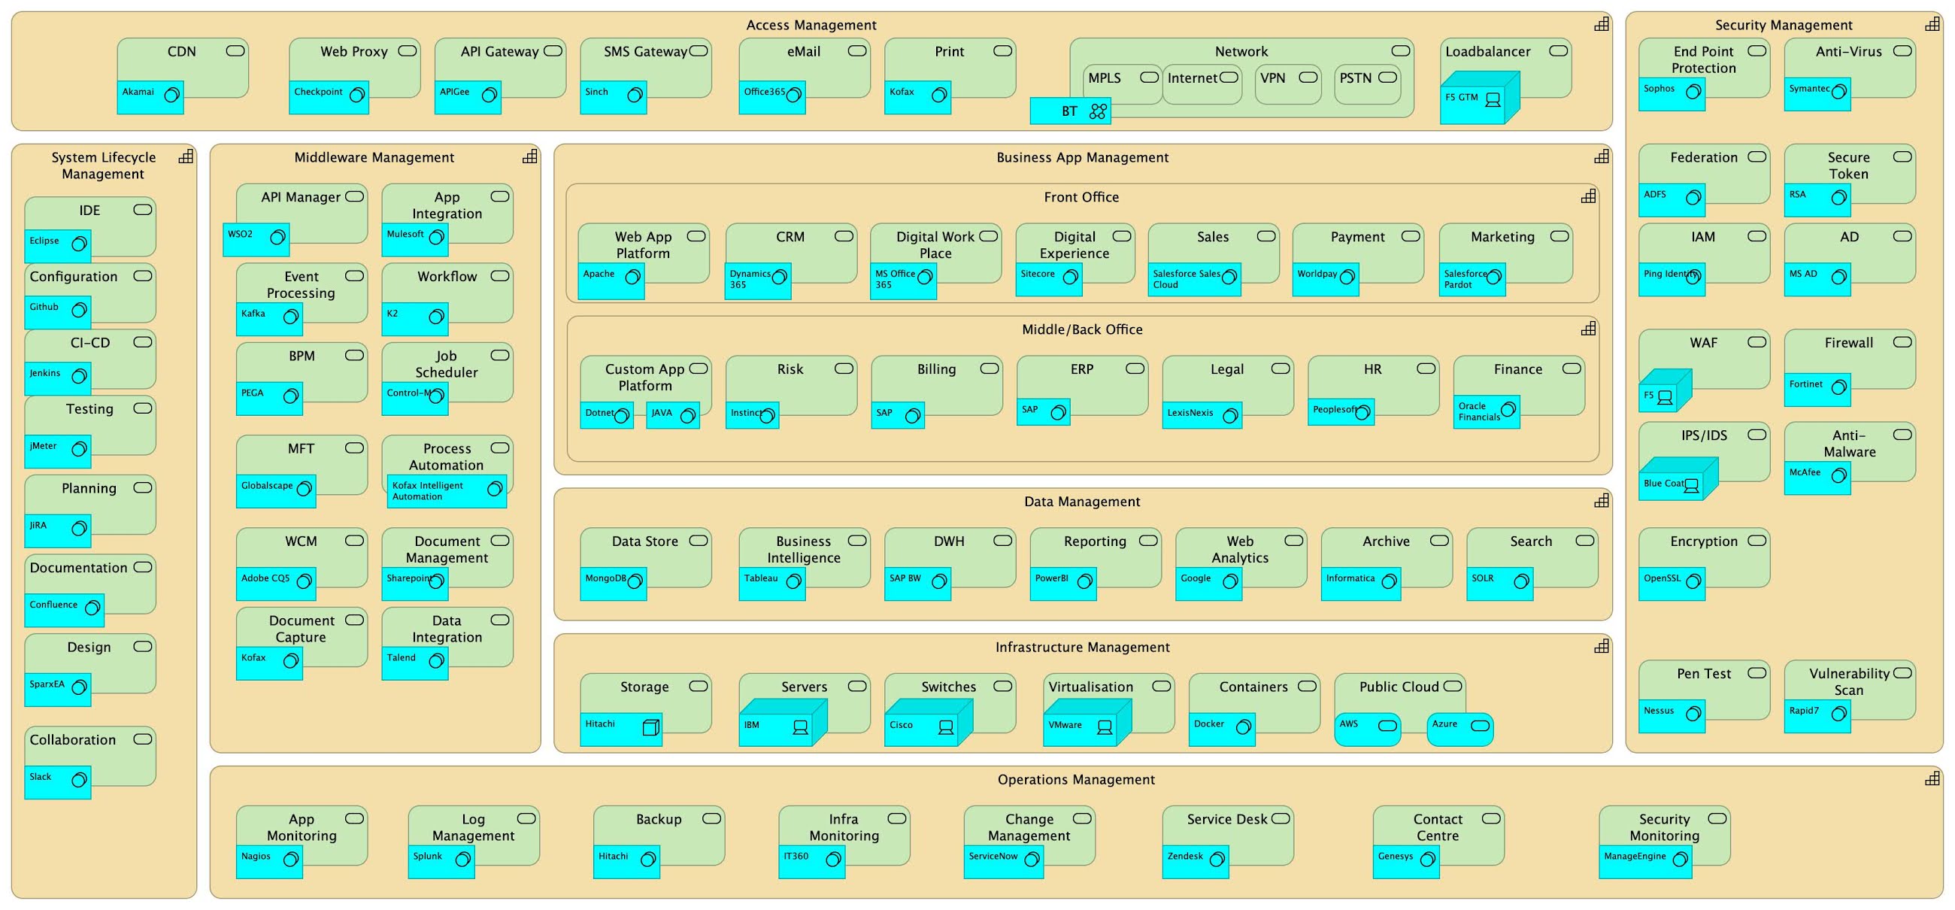The height and width of the screenshot is (910, 1955).
Task: Click the McAfee anti-malware component icon
Action: (x=1838, y=475)
